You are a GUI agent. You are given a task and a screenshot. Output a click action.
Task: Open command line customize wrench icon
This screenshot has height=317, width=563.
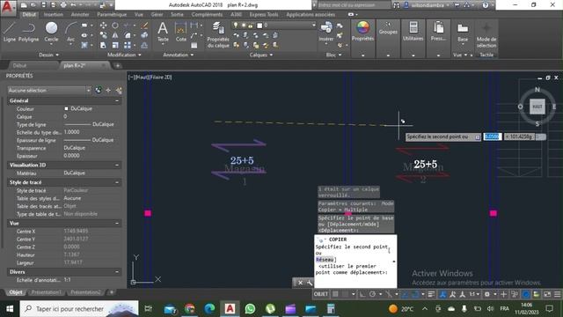(310, 283)
